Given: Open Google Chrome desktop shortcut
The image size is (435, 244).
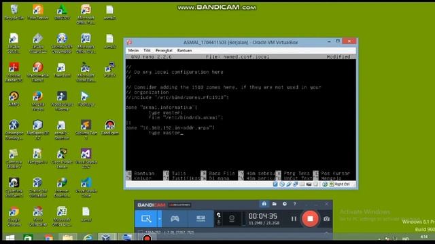Looking at the screenshot, I should (14, 217).
